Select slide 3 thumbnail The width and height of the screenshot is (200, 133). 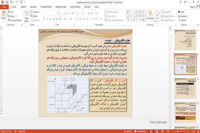pyautogui.click(x=185, y=88)
